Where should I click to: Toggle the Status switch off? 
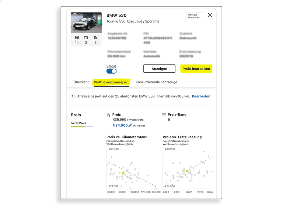[x=111, y=71]
